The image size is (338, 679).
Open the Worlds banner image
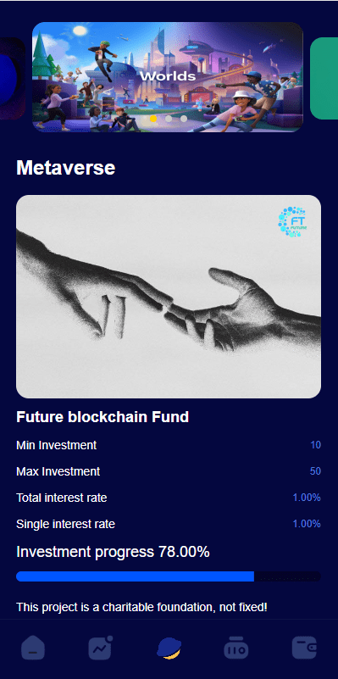pos(168,77)
